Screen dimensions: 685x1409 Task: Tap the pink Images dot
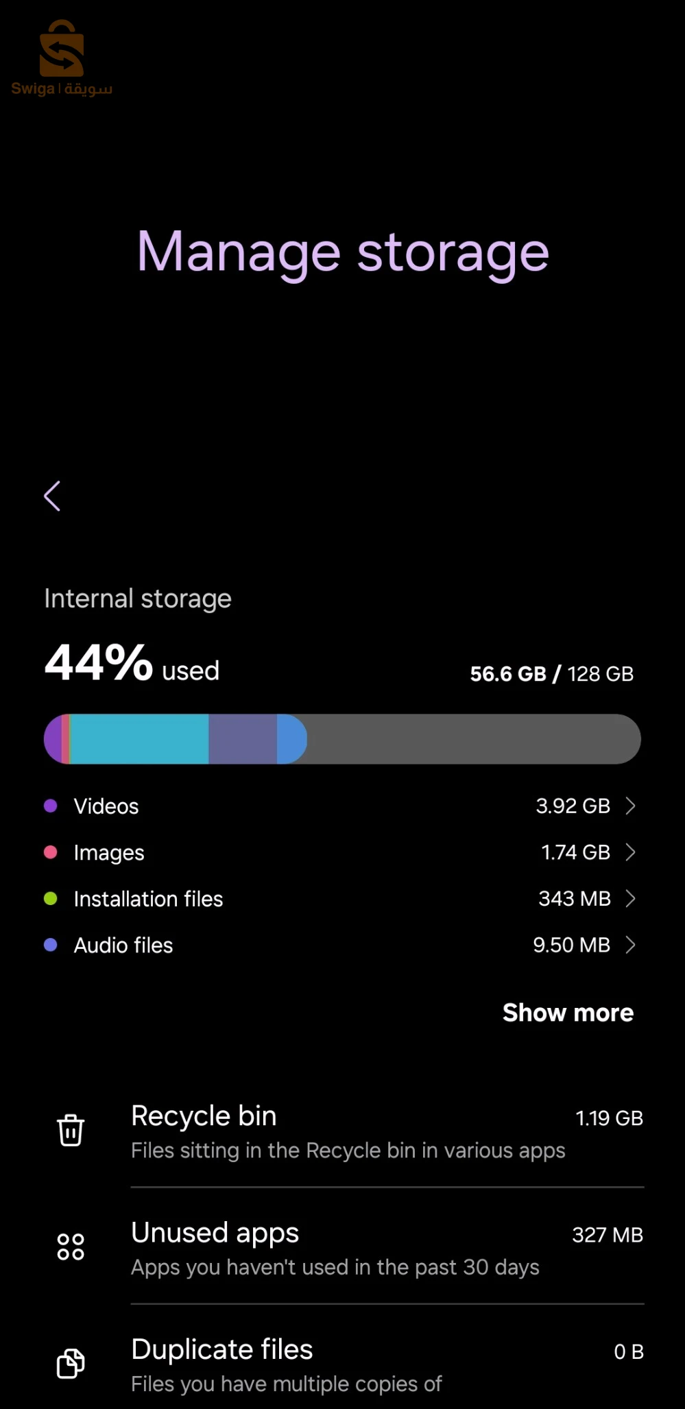tap(51, 852)
